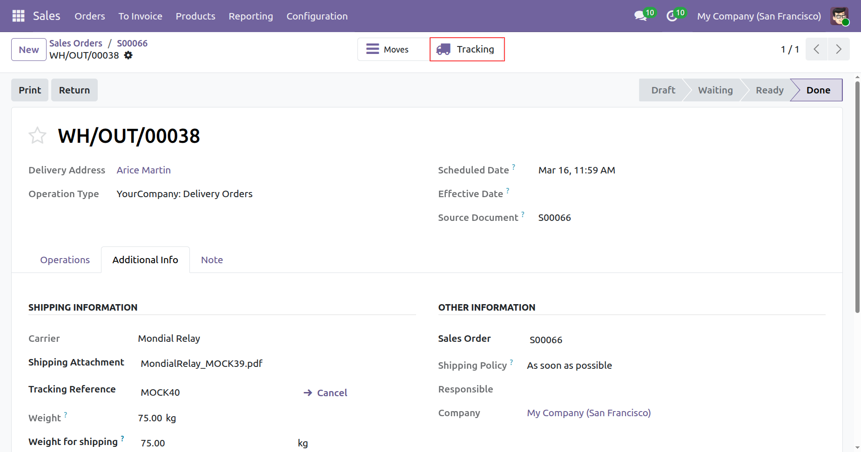The image size is (861, 452).
Task: Toggle the favorite star for WH/OUT/00038
Action: point(37,136)
